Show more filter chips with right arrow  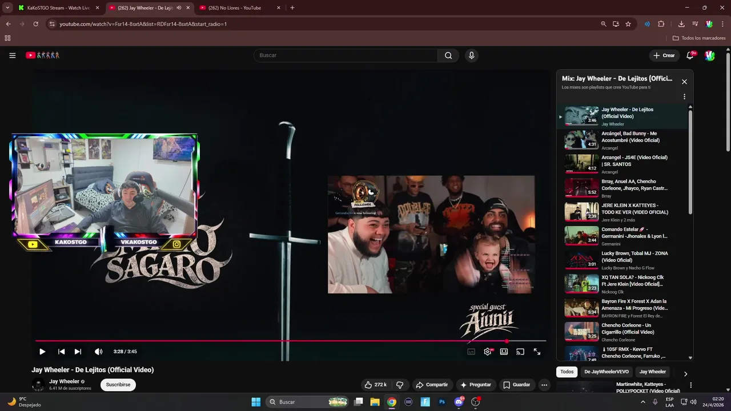click(x=685, y=374)
